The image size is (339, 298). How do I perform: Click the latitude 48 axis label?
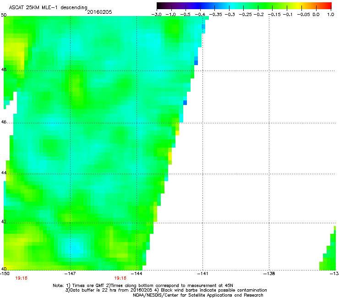pos(4,70)
